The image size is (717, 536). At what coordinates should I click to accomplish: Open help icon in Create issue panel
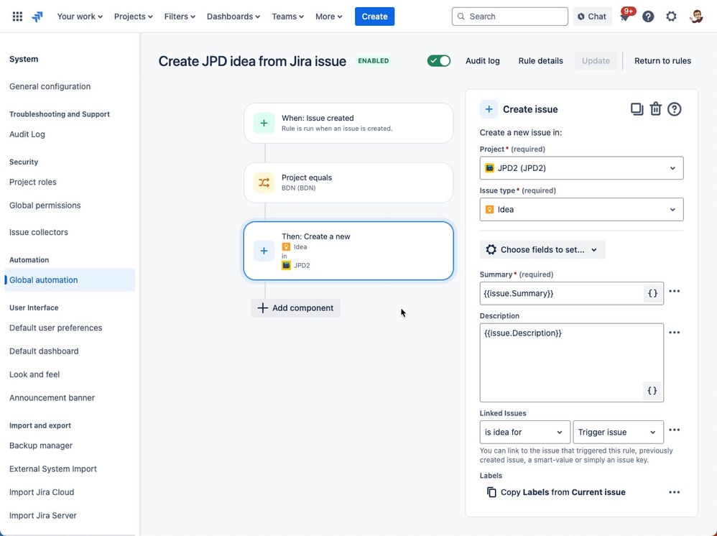click(x=675, y=109)
